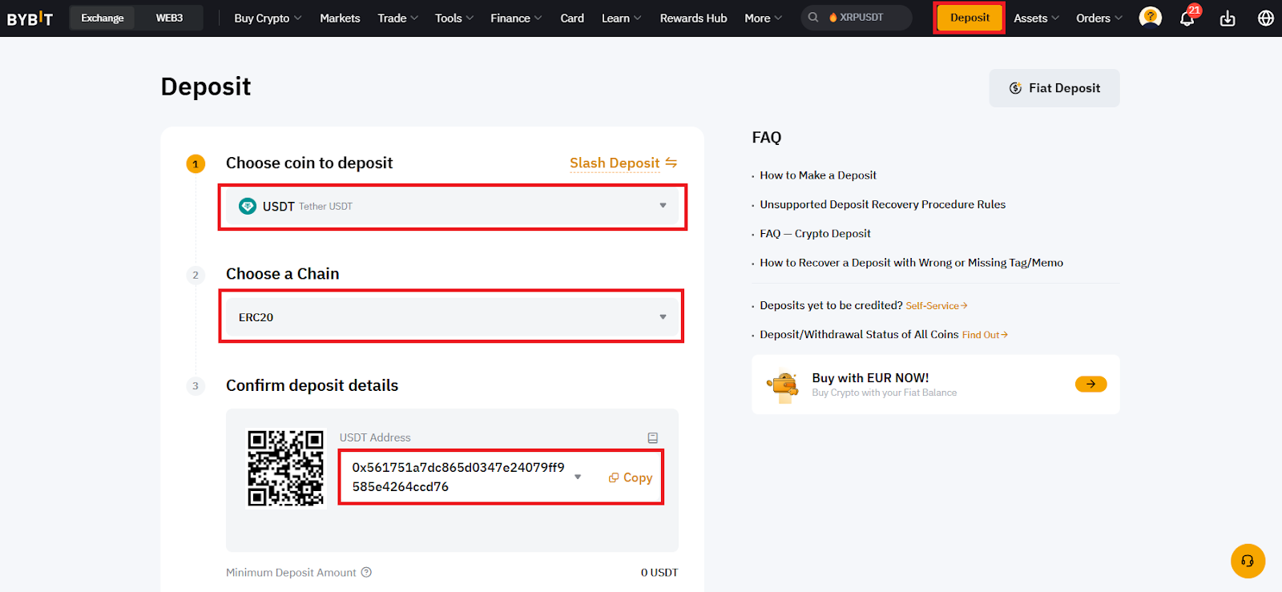1282x592 pixels.
Task: Click the Bybit logo
Action: [30, 18]
